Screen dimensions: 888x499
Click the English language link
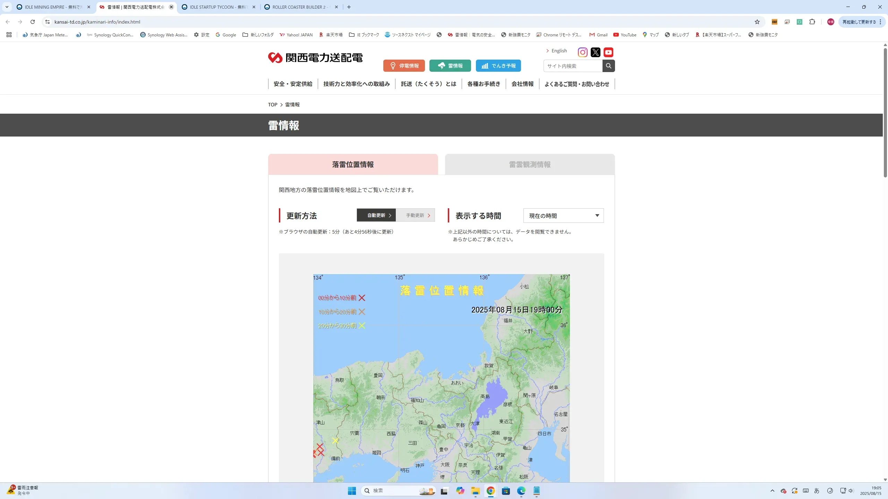coord(558,51)
